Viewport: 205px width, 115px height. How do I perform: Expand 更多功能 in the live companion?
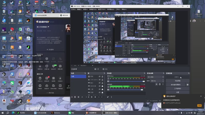pyautogui.click(x=50, y=93)
